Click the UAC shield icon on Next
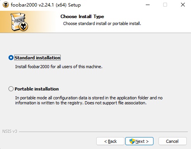Screen dimensions: 191x149 coord(132,141)
